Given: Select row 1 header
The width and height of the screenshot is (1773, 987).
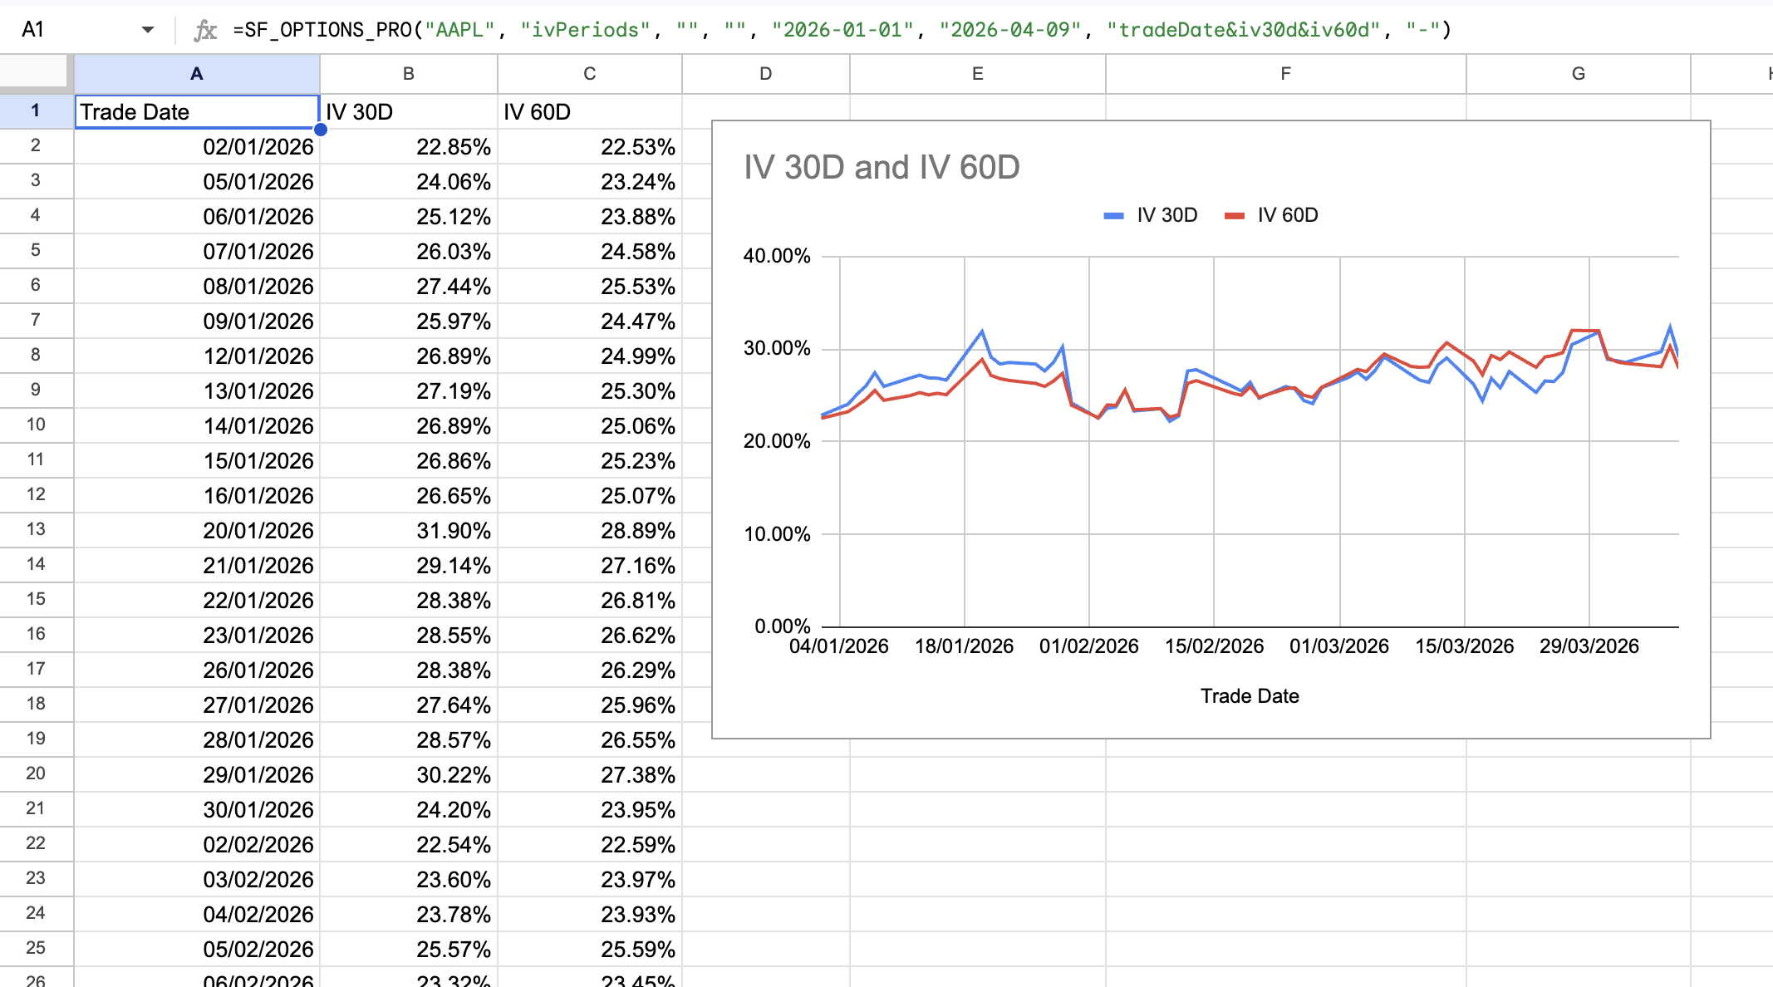Looking at the screenshot, I should pos(36,110).
